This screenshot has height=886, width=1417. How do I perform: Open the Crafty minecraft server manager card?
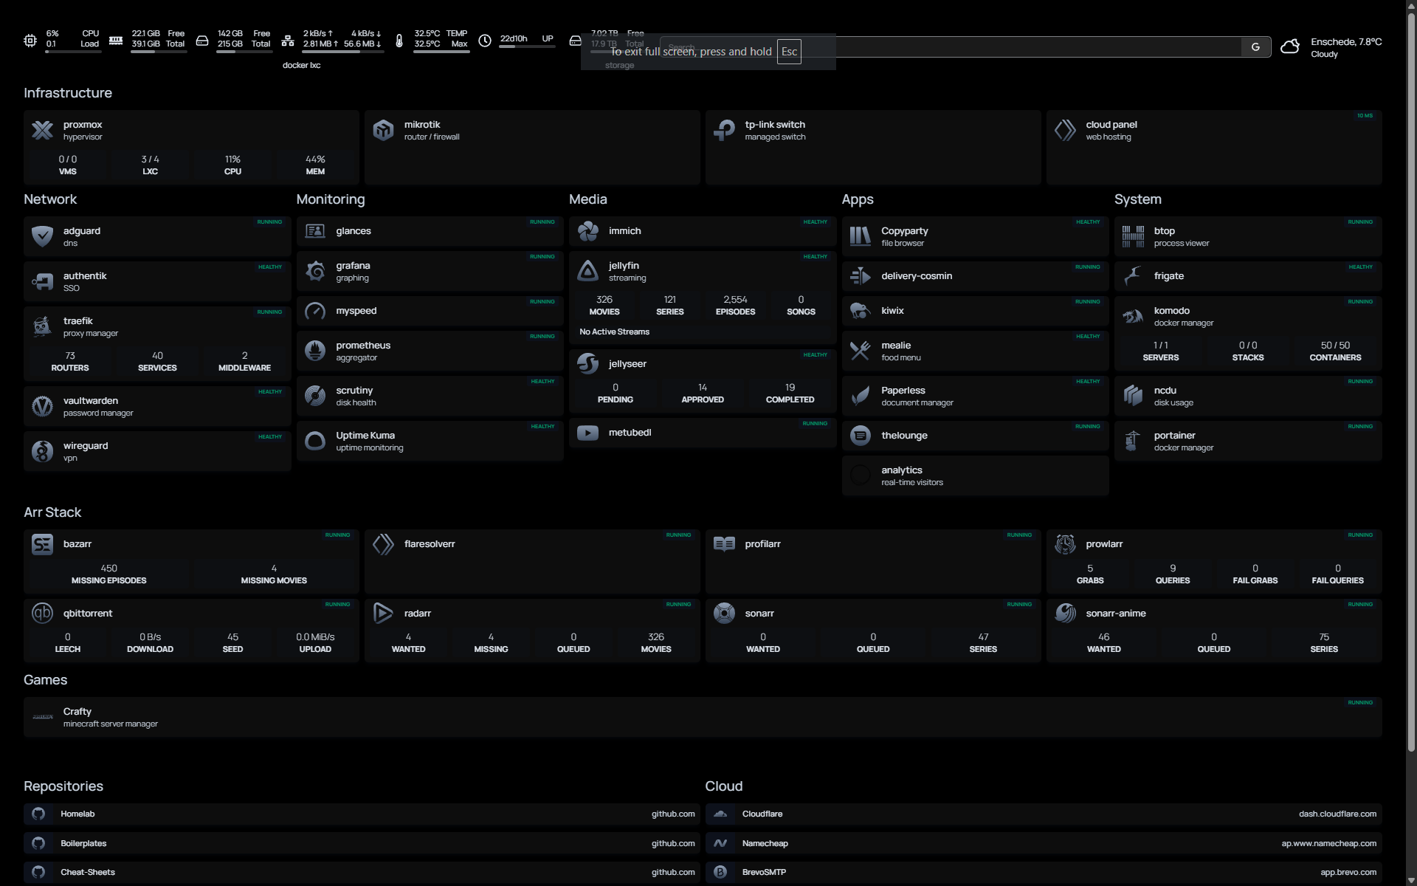[703, 717]
